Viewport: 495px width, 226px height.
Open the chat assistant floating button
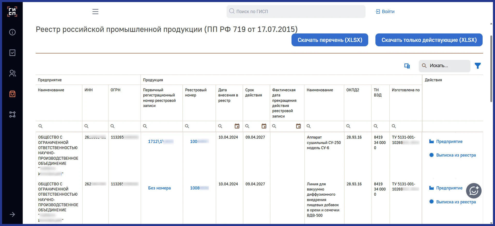[x=474, y=191]
